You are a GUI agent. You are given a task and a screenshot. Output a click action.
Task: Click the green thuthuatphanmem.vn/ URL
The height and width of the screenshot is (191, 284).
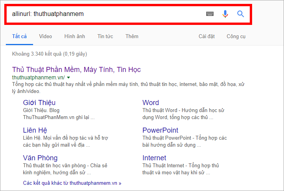(x=39, y=77)
